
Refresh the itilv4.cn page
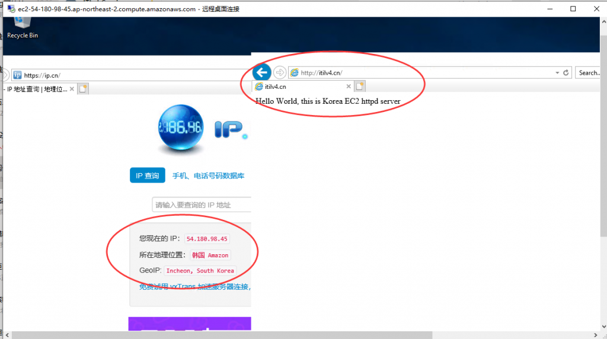click(566, 73)
